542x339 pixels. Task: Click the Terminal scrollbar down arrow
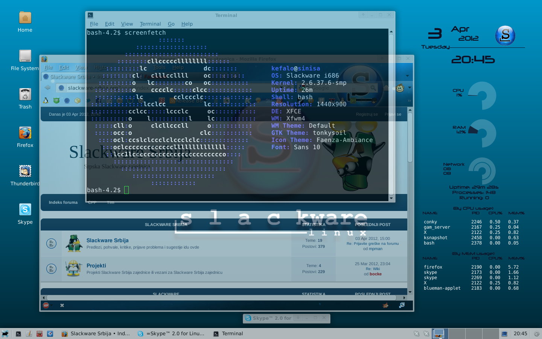pyautogui.click(x=391, y=198)
